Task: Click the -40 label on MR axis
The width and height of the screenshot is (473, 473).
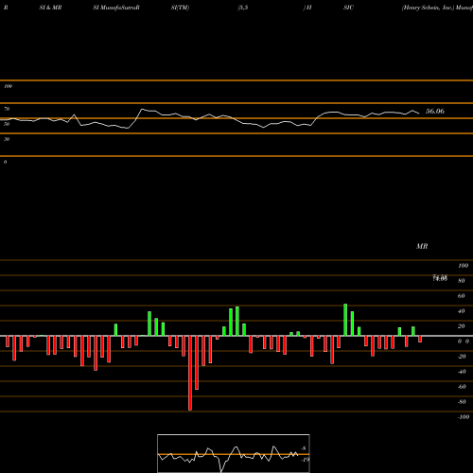Action: click(x=462, y=372)
